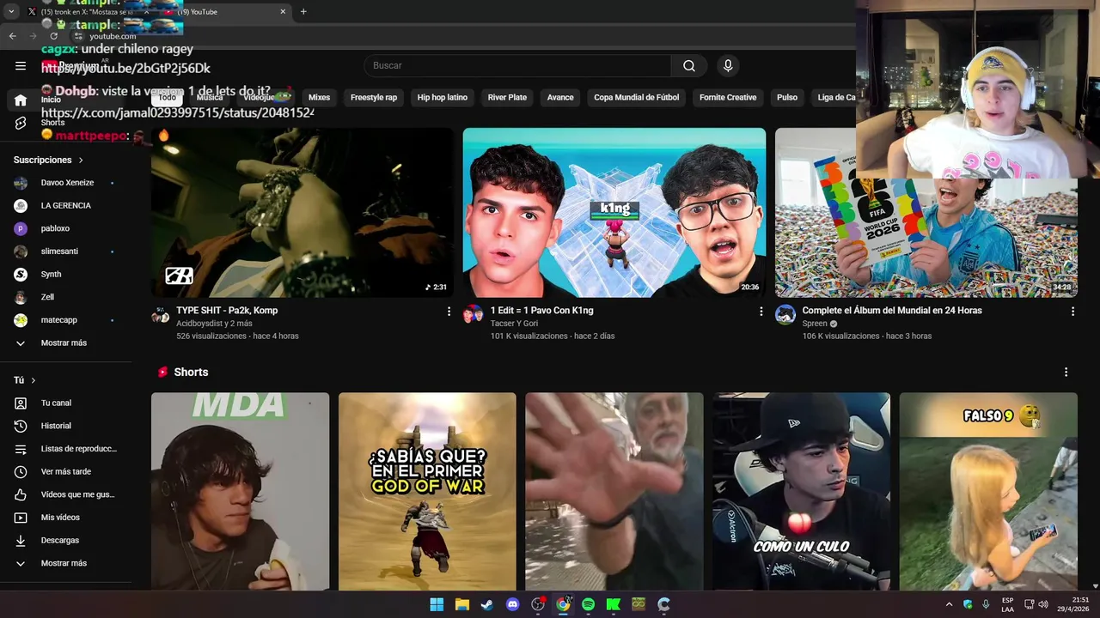Screen dimensions: 1100x618
Task: Open Suscripciones section chevron
Action: click(82, 161)
